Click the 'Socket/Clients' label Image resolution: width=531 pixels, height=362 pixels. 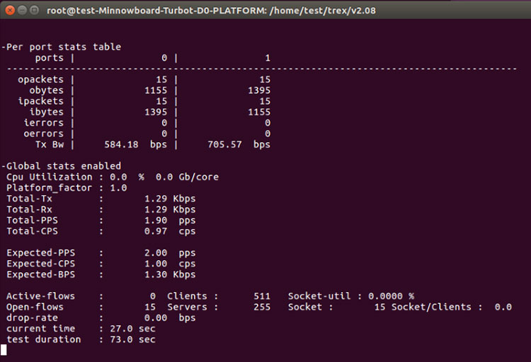tap(431, 307)
